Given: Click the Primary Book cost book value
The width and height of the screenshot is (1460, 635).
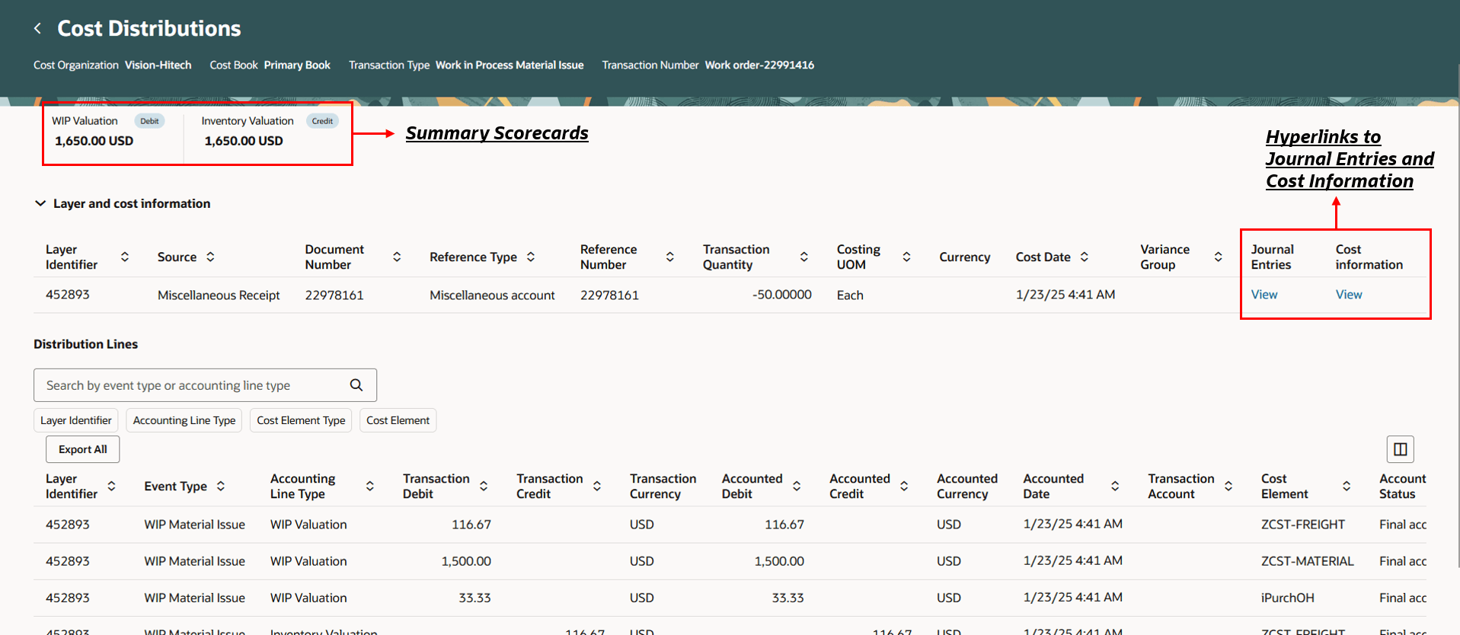Looking at the screenshot, I should (297, 65).
